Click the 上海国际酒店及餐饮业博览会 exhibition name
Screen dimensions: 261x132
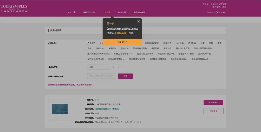[x=108, y=104]
